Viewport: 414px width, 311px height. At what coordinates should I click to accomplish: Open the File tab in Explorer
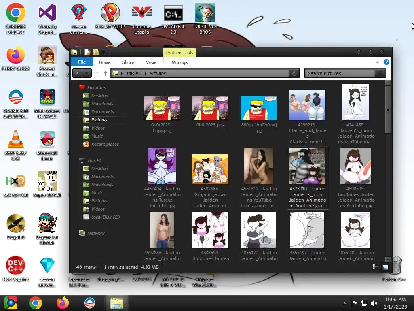tap(82, 62)
